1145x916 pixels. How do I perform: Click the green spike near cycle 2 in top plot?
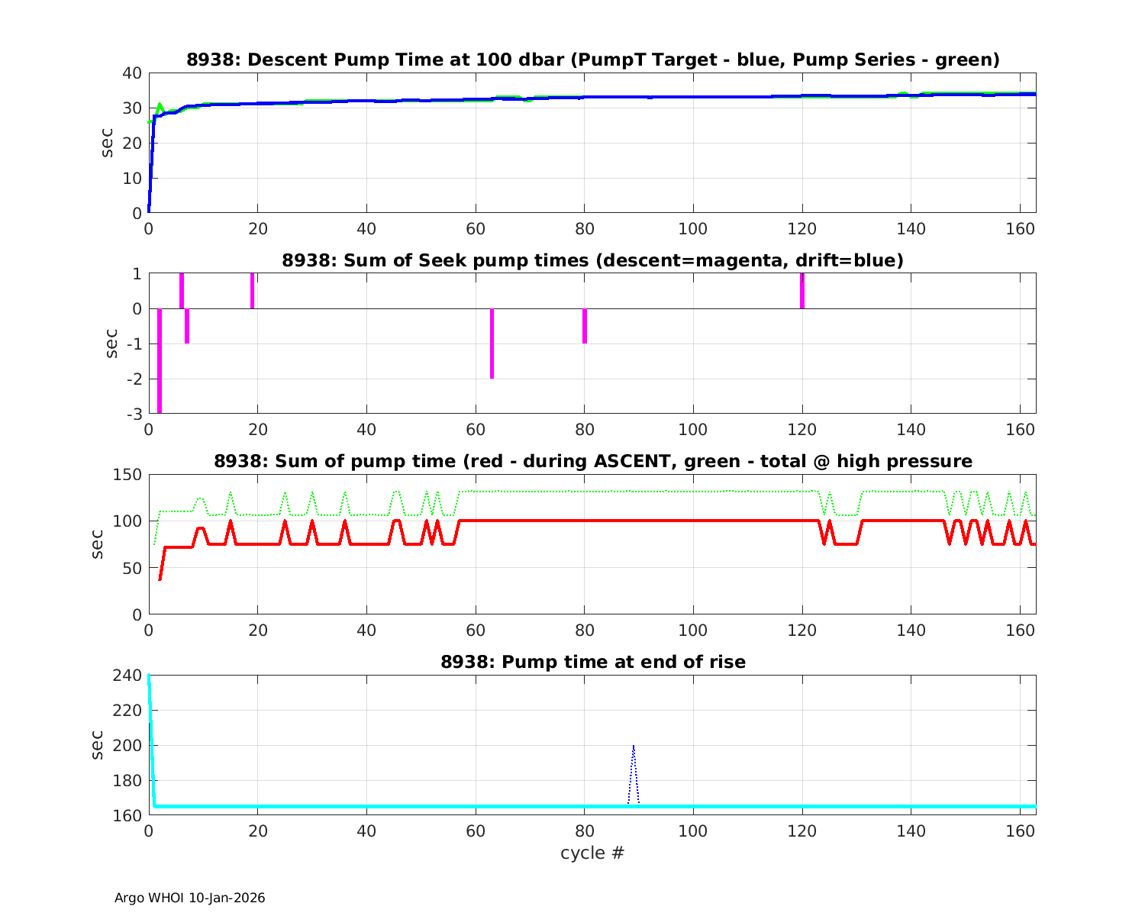click(x=160, y=105)
